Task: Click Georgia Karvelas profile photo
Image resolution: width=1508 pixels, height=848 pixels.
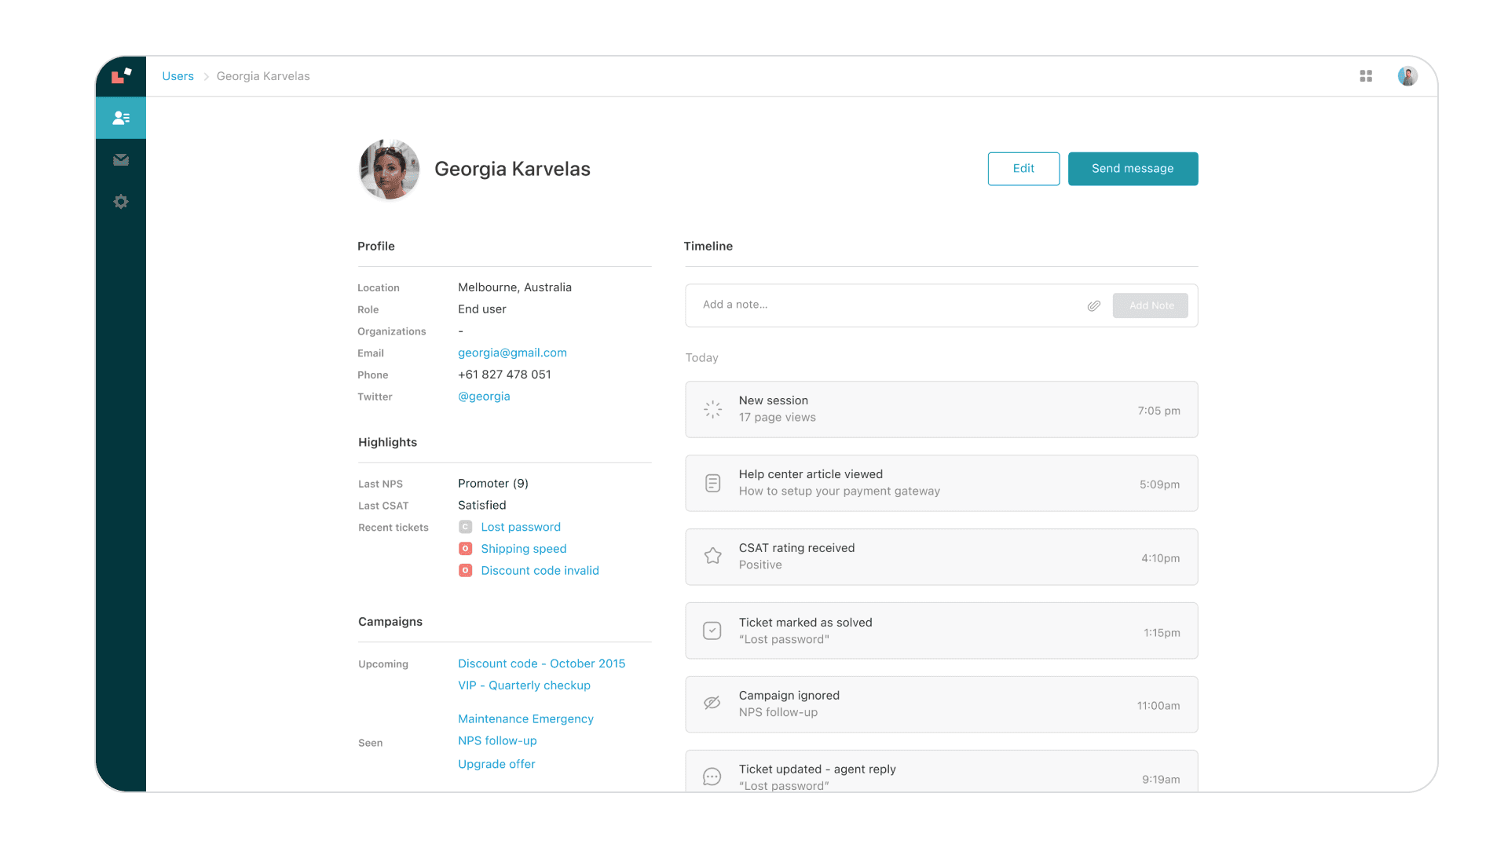Action: (x=389, y=169)
